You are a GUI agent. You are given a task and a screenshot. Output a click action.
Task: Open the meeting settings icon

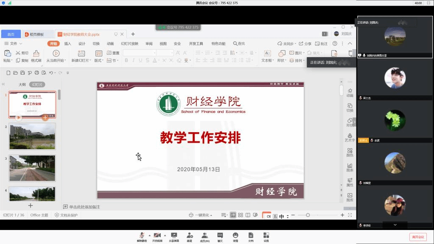[266, 236]
